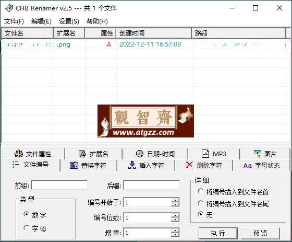Focus the 后缀 input field
The image size is (292, 242).
pos(152,185)
